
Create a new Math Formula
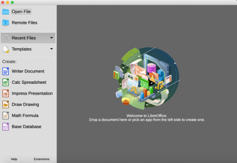coord(25,115)
